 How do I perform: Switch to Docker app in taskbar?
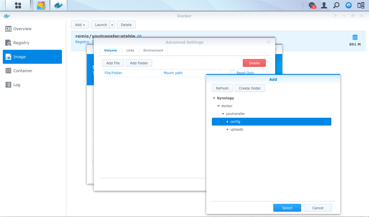tap(59, 5)
